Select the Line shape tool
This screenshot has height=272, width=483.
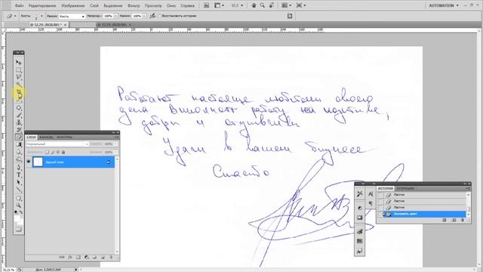18,190
